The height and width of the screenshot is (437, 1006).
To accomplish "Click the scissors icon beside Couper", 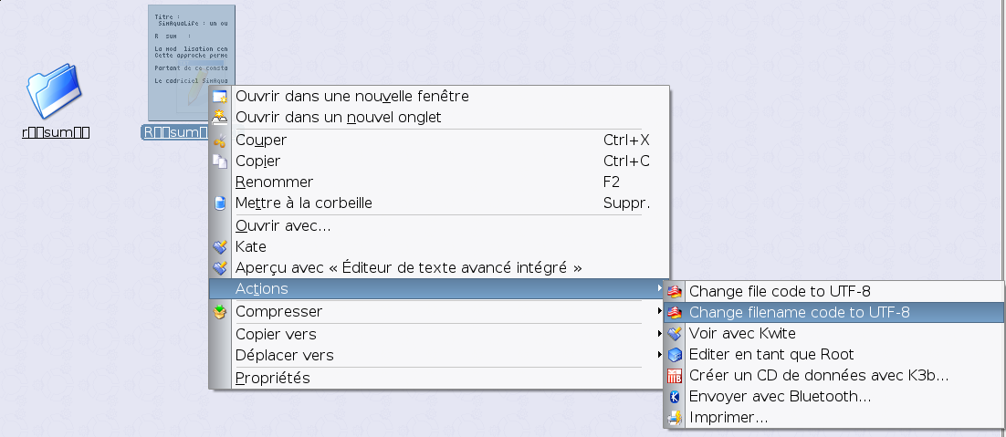I will click(220, 140).
